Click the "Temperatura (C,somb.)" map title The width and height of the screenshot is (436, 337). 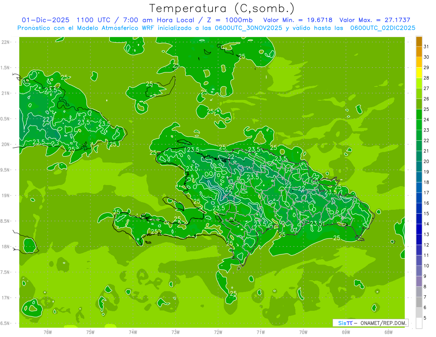point(222,8)
